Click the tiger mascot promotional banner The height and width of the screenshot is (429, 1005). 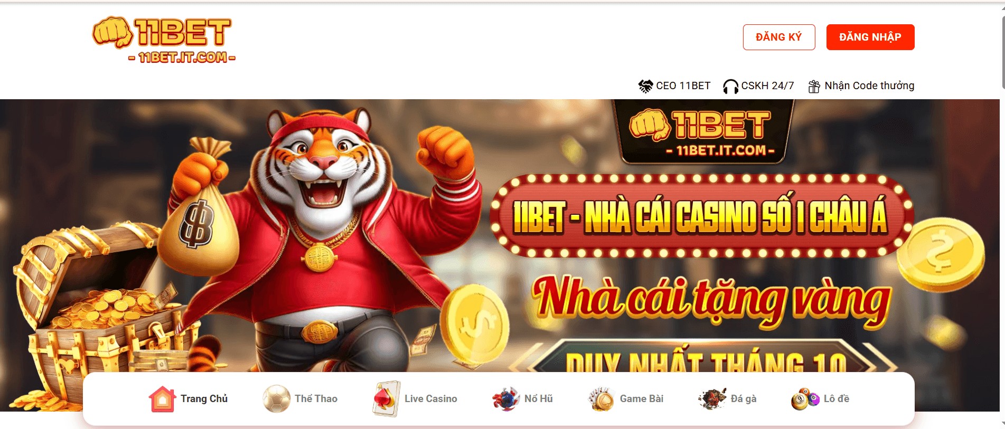(x=500, y=236)
